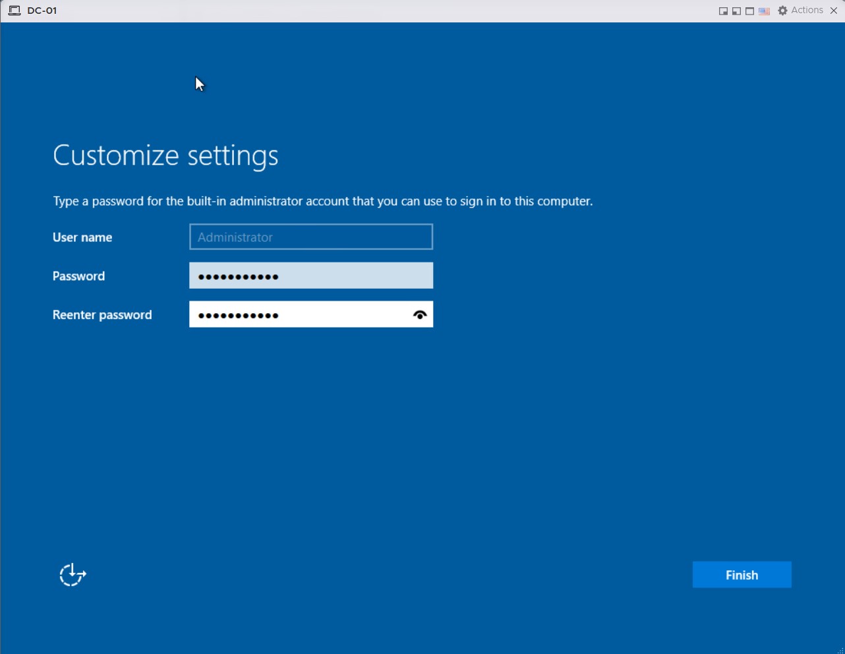
Task: Click the gear icon next to Actions
Action: 782,11
